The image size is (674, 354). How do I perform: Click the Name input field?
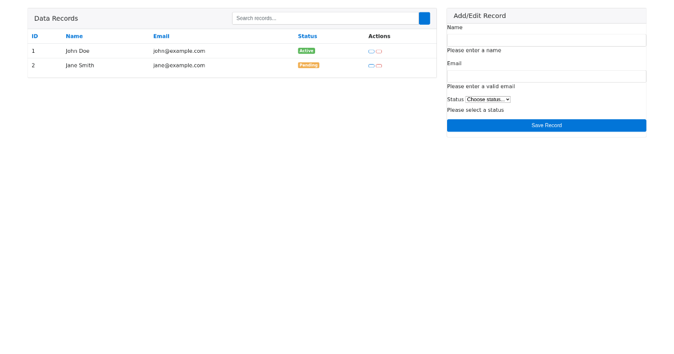546,40
